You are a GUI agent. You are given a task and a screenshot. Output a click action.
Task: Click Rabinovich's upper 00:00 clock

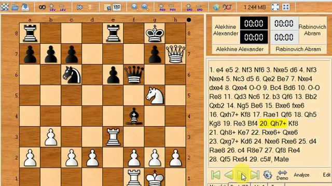[284, 23]
